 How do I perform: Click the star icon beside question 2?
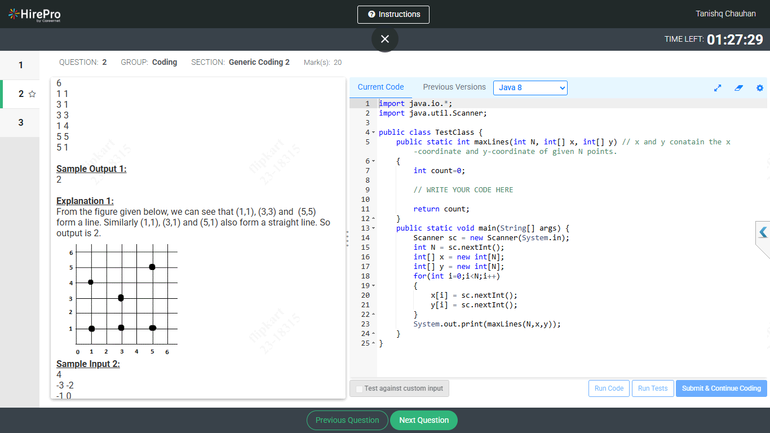[32, 94]
